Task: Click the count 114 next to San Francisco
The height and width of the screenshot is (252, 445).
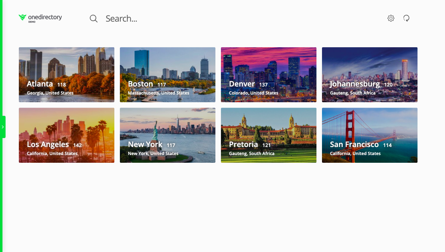Action: pyautogui.click(x=388, y=145)
